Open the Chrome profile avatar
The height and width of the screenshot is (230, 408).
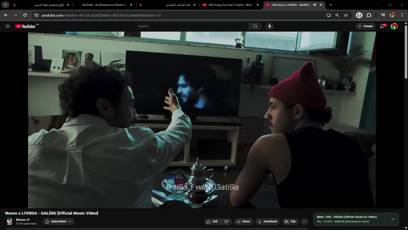(393, 15)
